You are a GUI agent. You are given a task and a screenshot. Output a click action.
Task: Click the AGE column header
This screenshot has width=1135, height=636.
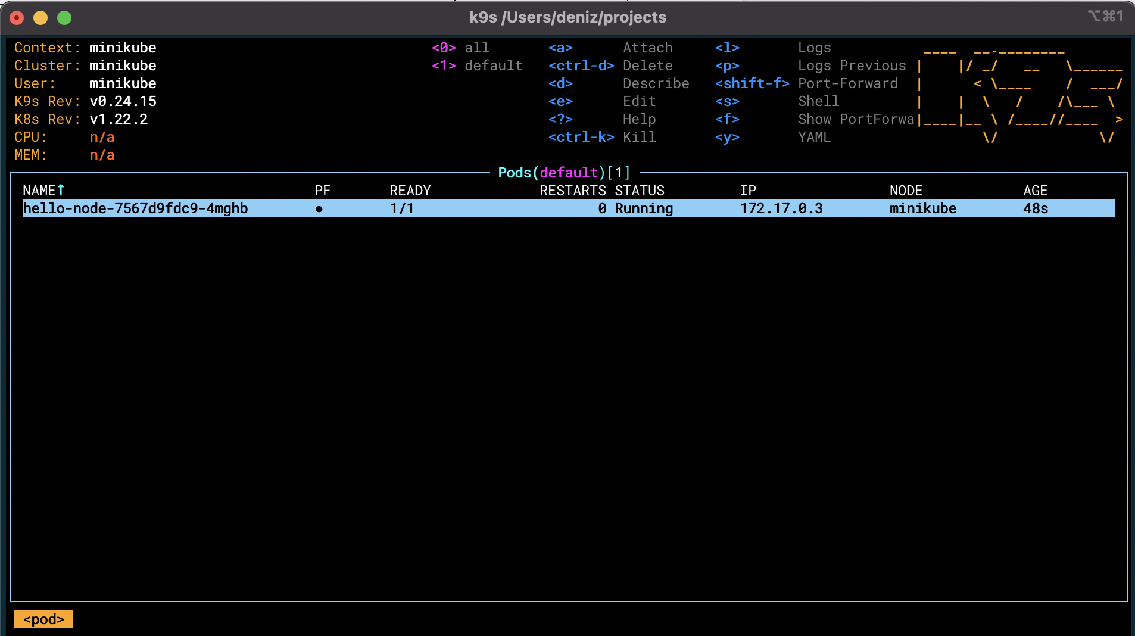pos(1035,191)
